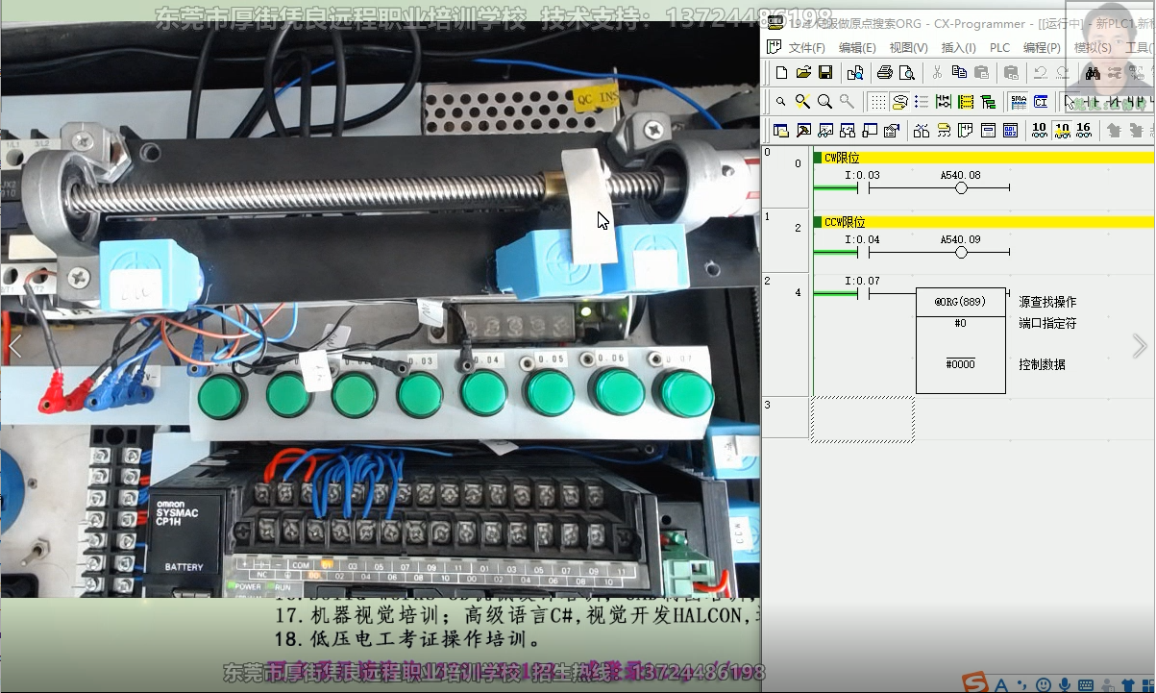Image resolution: width=1156 pixels, height=693 pixels.
Task: Select output coil A540.09
Action: pyautogui.click(x=961, y=253)
